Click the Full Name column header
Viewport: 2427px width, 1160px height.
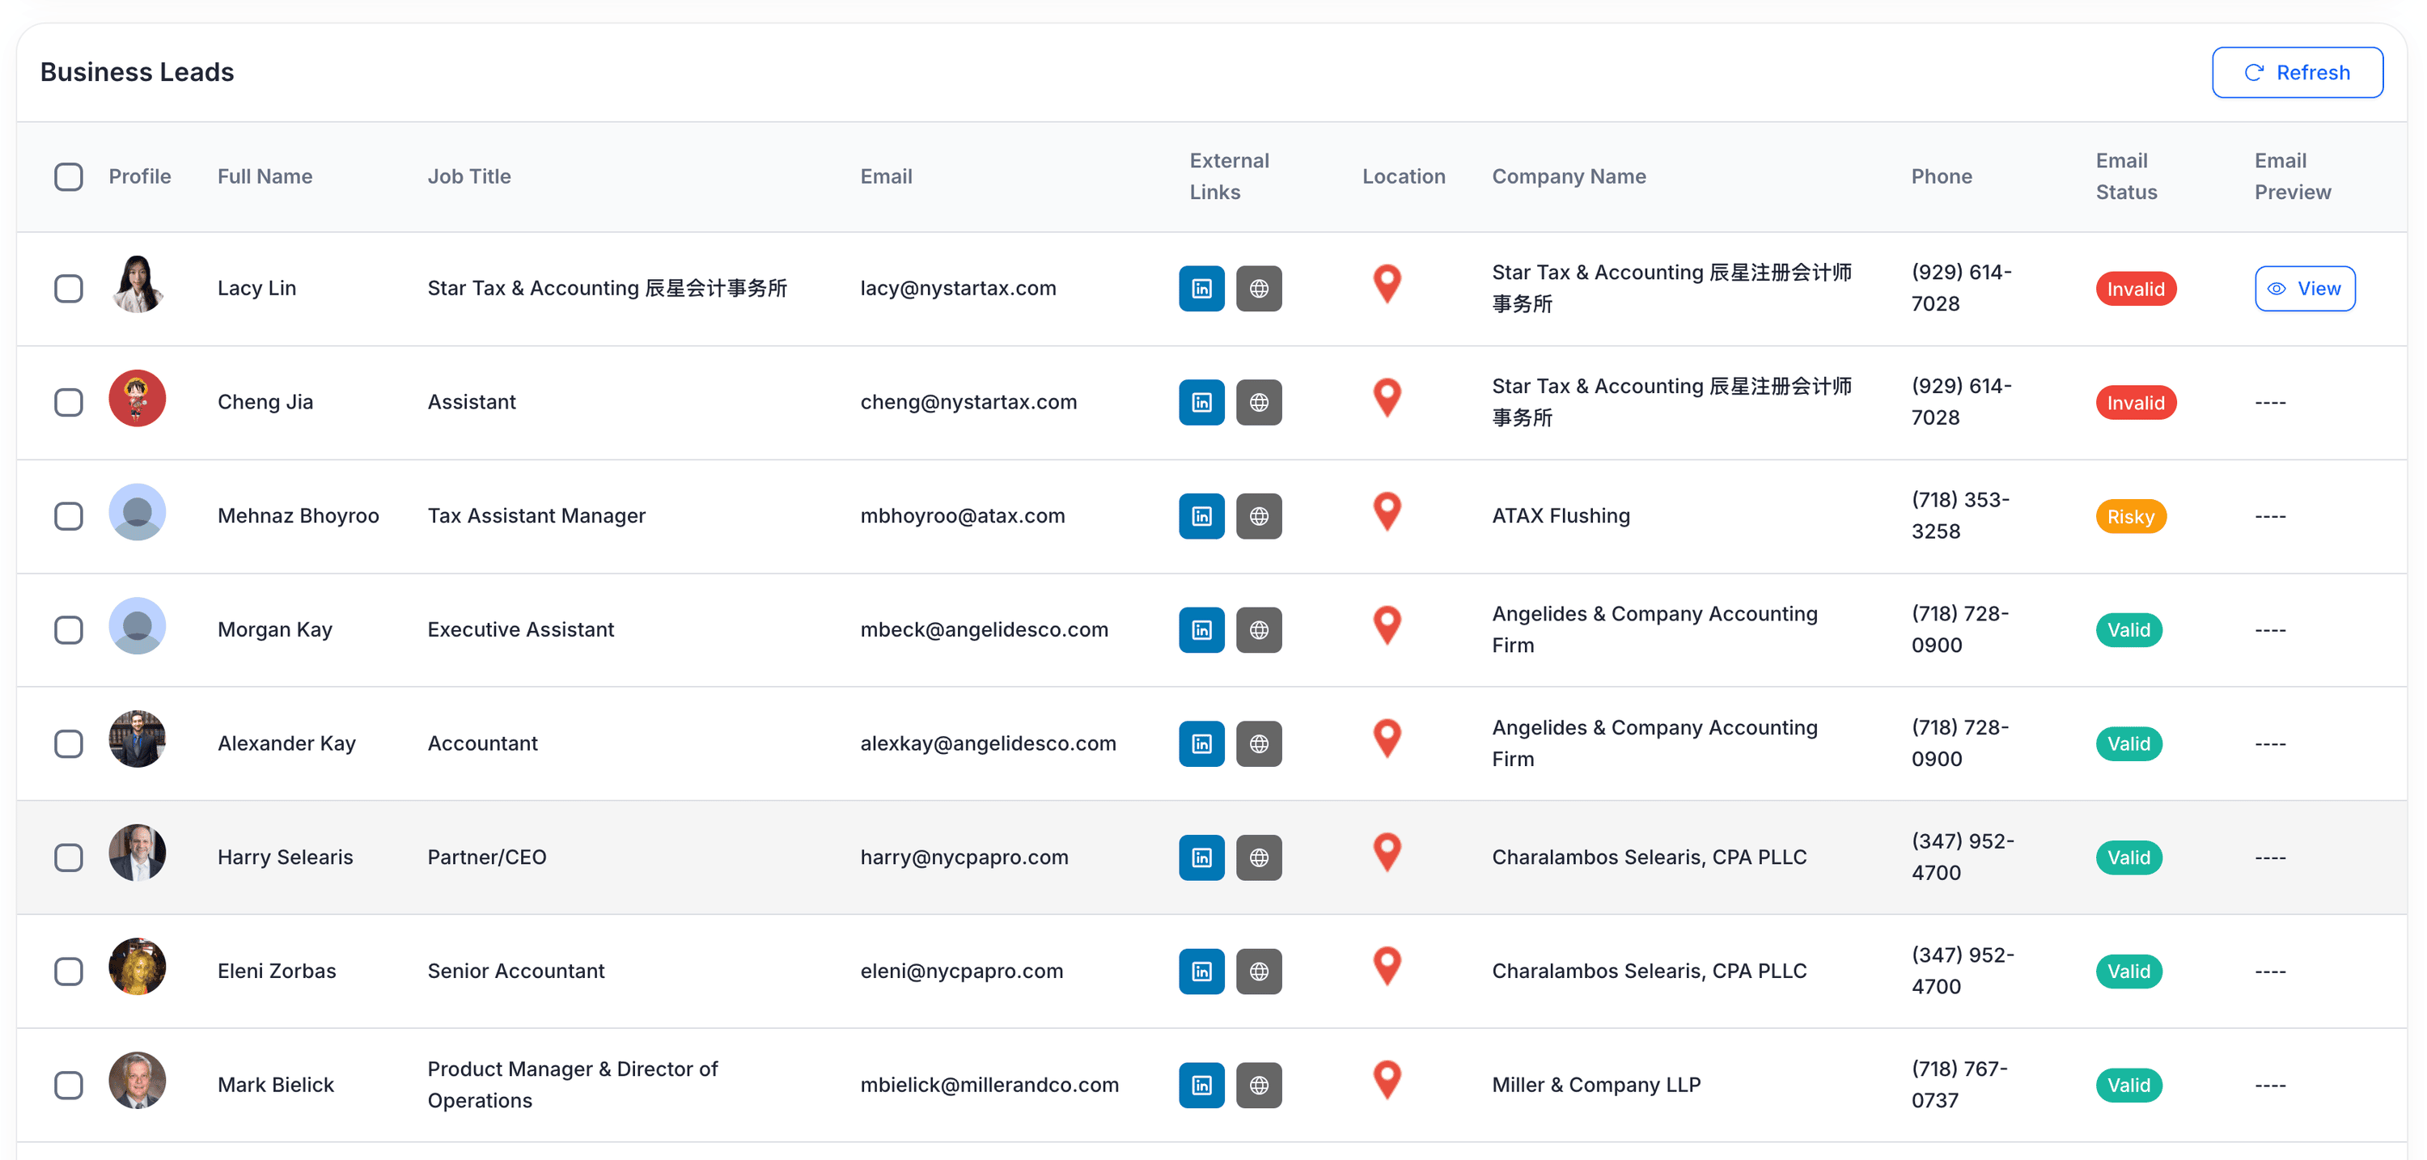pyautogui.click(x=265, y=176)
